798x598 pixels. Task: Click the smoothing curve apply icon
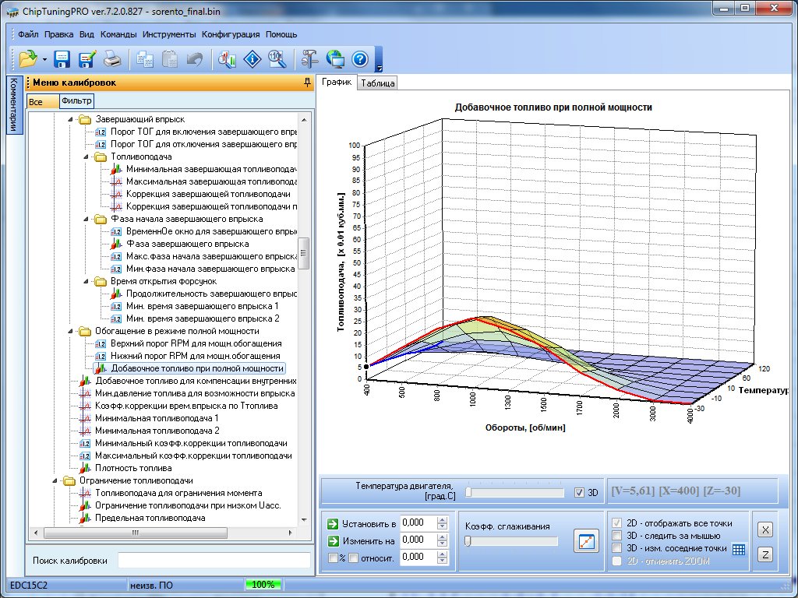584,540
